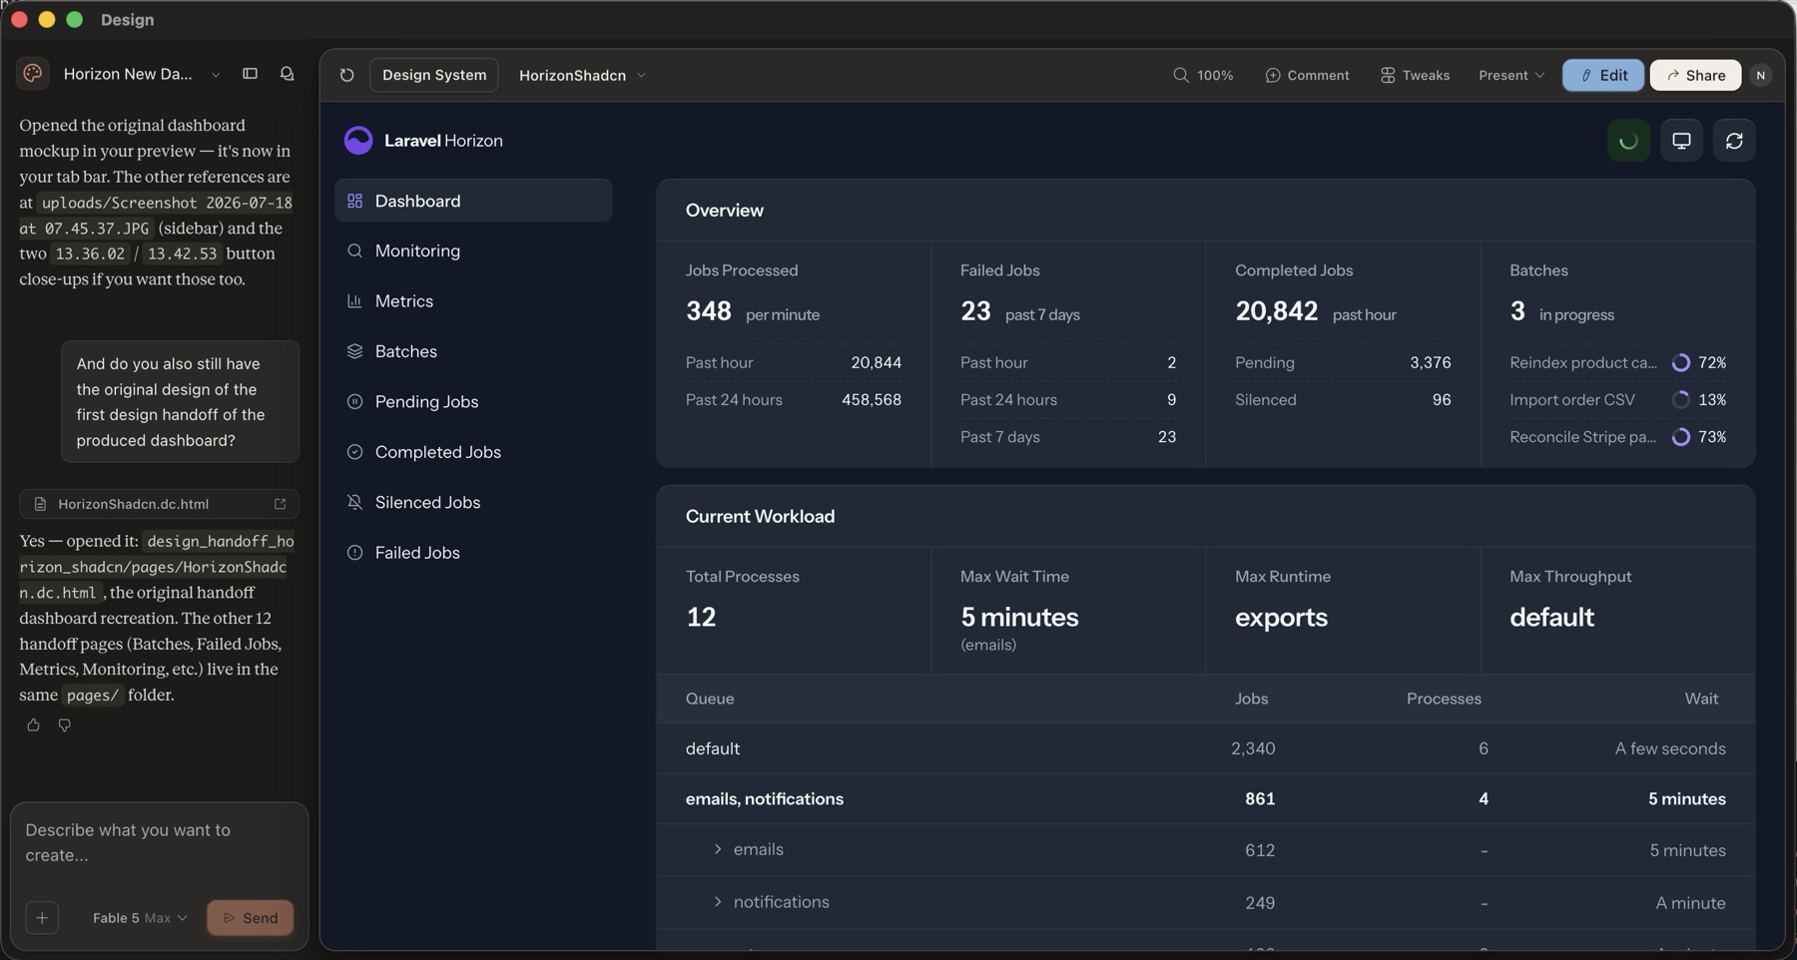Click the refresh arrows icon in Horizon
The width and height of the screenshot is (1797, 960).
(x=1734, y=141)
